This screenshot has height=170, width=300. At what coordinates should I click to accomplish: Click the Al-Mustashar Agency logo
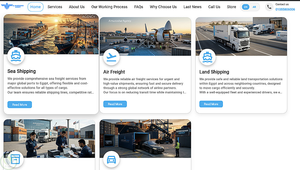12,6
